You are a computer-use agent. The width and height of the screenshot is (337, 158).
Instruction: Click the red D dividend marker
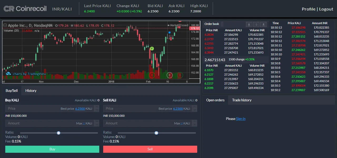[x=180, y=75]
